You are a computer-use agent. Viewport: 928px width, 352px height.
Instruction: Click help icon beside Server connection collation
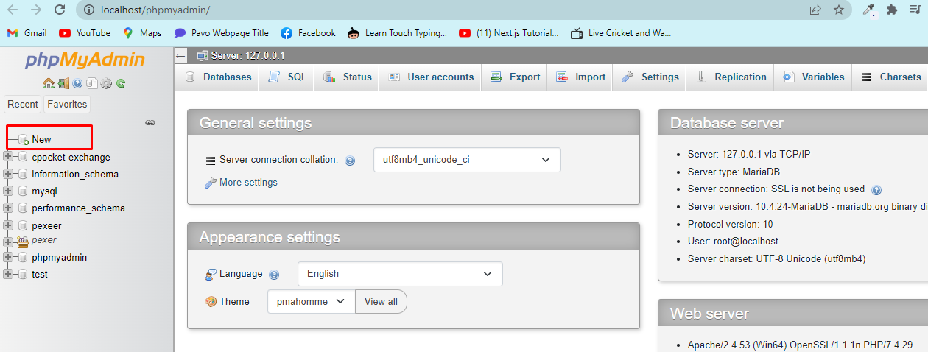(350, 161)
